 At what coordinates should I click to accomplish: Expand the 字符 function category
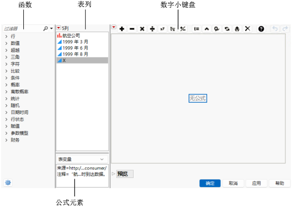(6, 64)
